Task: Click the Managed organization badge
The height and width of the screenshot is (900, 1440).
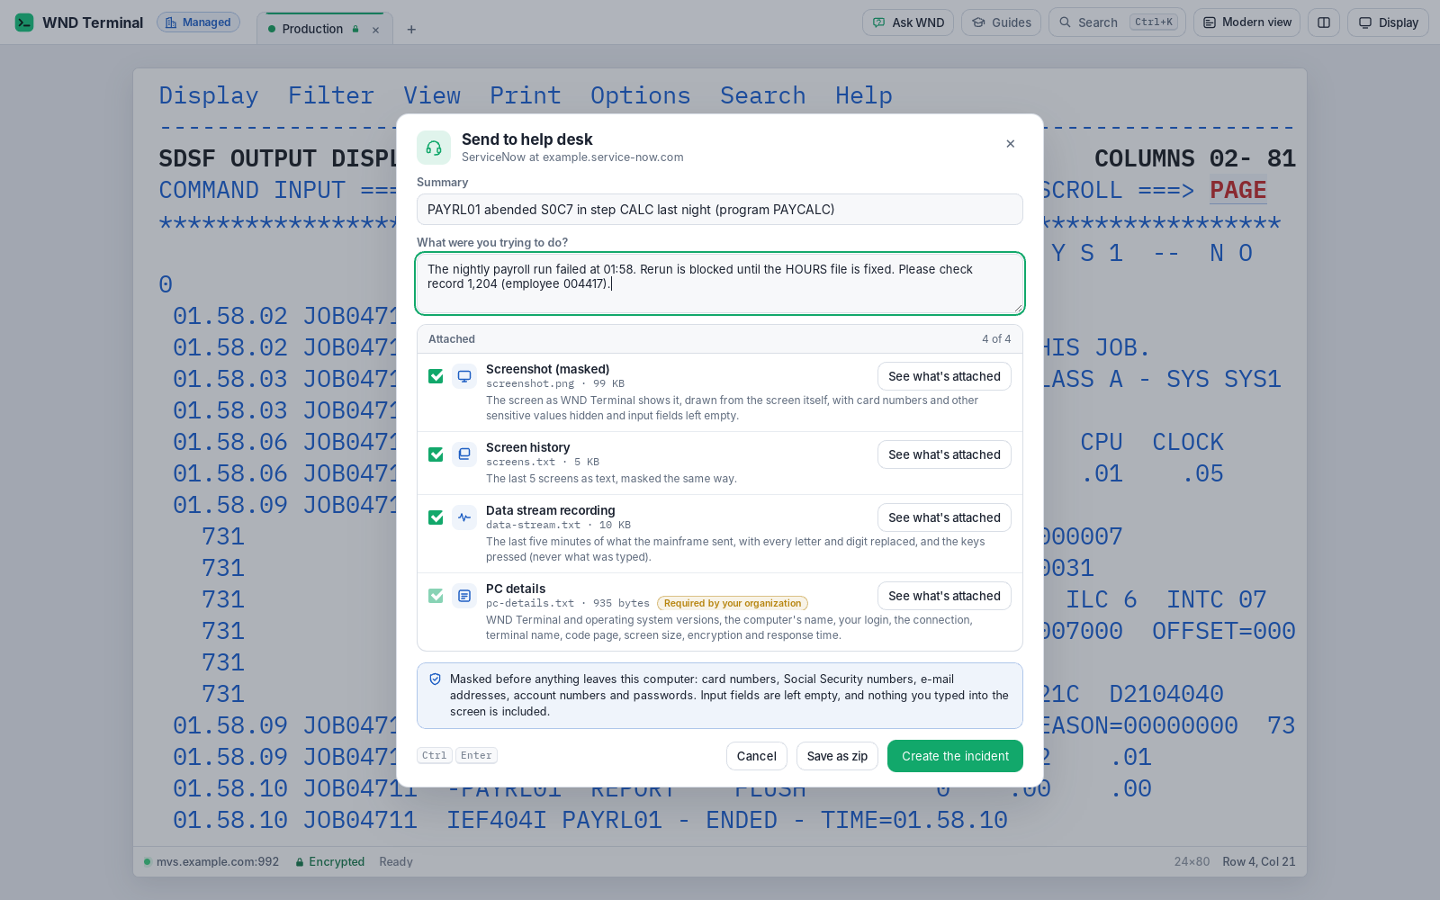Action: pos(198,22)
